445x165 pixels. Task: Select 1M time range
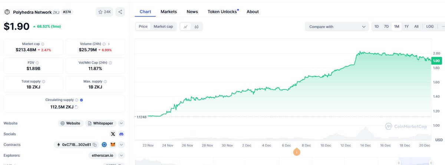tap(396, 27)
